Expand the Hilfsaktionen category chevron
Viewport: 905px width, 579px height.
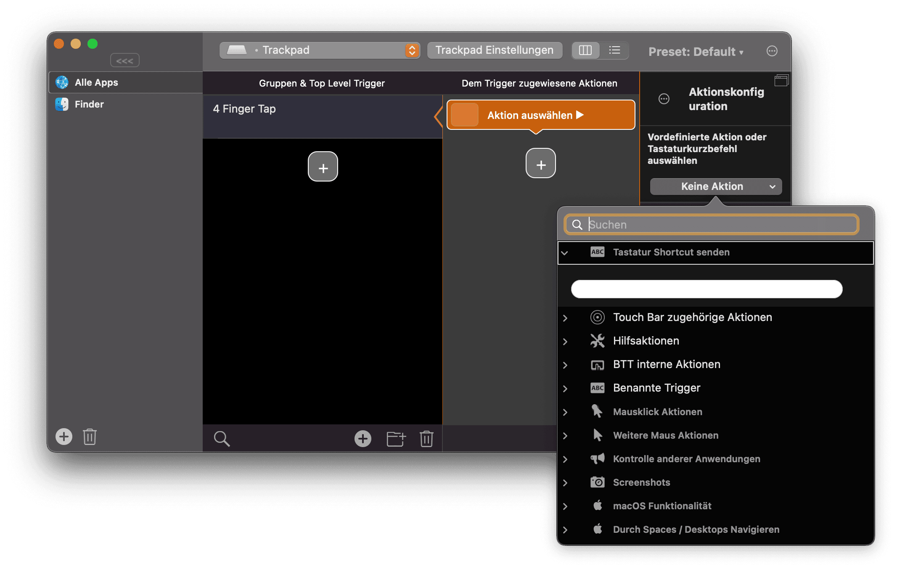565,342
